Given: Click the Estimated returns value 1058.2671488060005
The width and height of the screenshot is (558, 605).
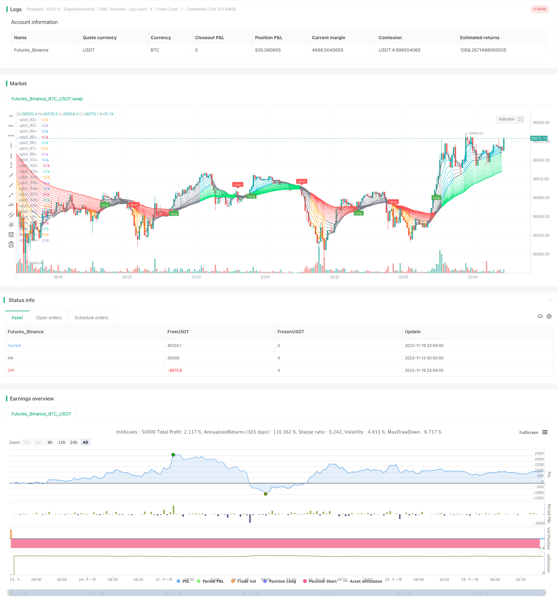Looking at the screenshot, I should point(483,50).
